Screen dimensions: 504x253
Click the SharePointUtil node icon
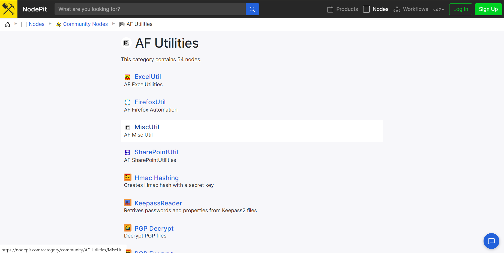[x=128, y=152]
